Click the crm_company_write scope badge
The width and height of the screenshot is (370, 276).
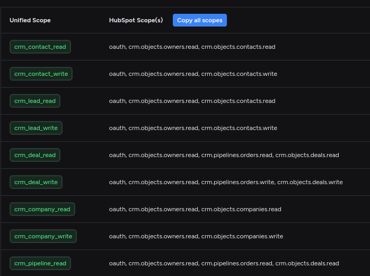(x=43, y=236)
